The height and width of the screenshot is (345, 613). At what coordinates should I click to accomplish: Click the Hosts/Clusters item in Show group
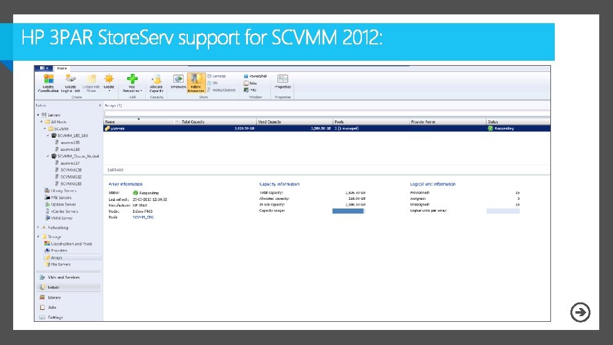click(x=221, y=90)
